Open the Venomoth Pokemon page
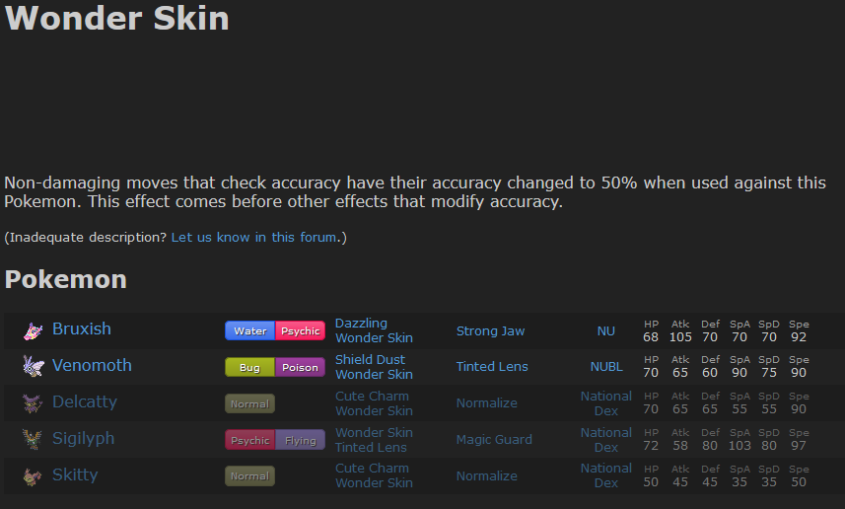The height and width of the screenshot is (509, 845). point(92,366)
